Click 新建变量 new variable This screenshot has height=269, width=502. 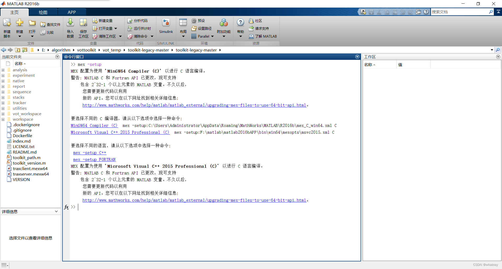(x=102, y=21)
